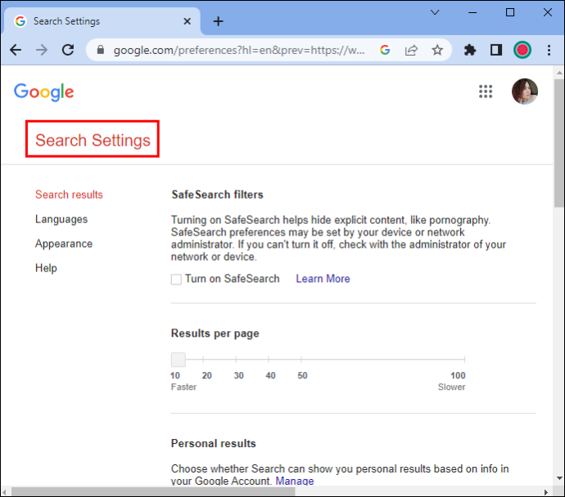The image size is (565, 497).
Task: Click the results per page slider handle
Action: click(x=178, y=360)
